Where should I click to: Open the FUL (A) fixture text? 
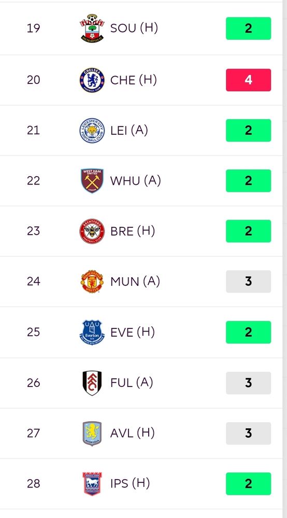pos(132,383)
